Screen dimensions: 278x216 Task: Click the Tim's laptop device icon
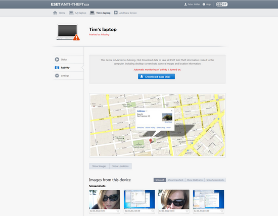(92, 13)
